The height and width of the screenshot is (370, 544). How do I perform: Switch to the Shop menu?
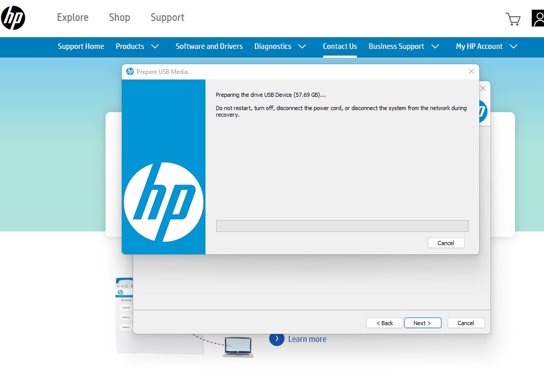[x=119, y=17]
